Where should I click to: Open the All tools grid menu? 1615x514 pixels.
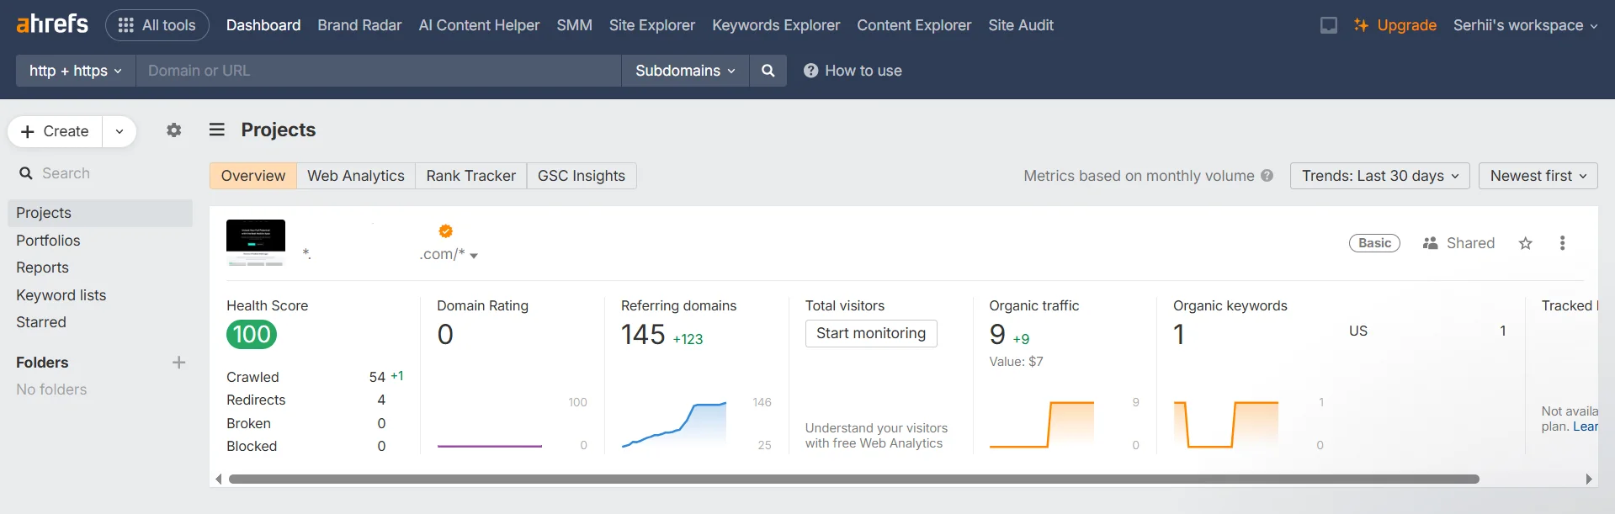[x=157, y=25]
